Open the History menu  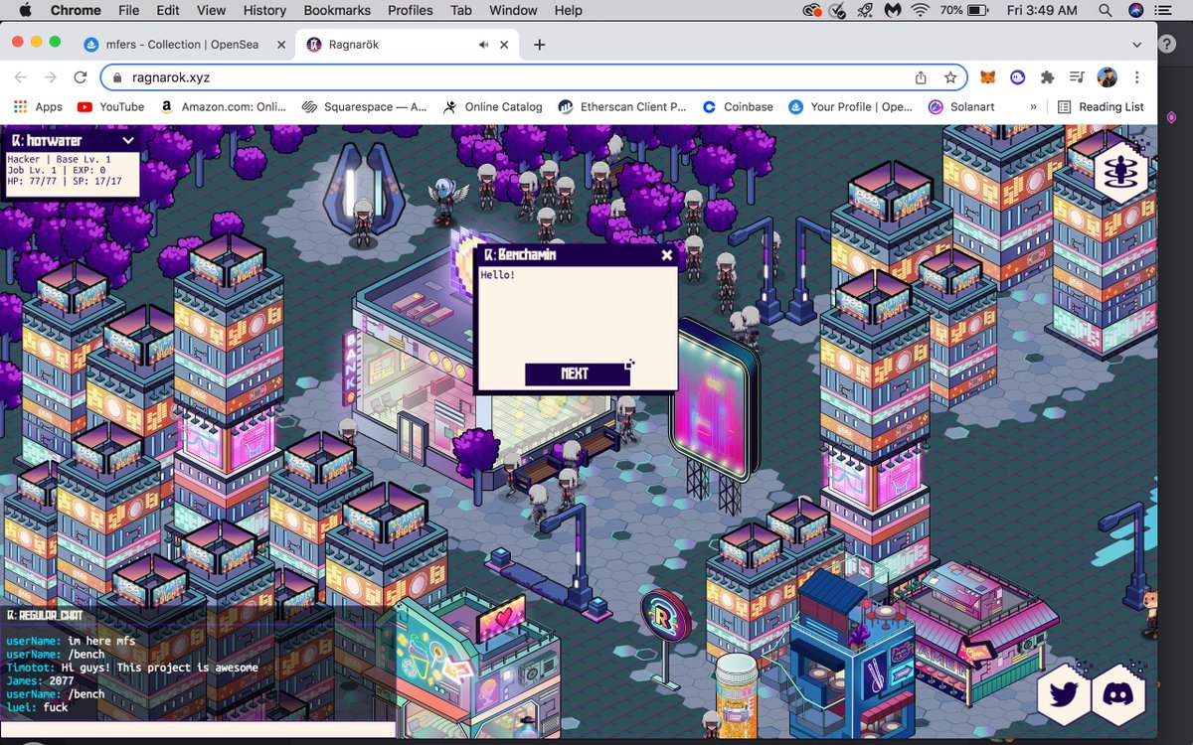(x=264, y=10)
